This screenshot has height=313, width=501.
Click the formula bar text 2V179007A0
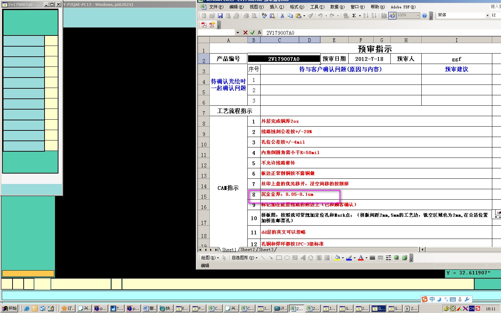point(280,33)
